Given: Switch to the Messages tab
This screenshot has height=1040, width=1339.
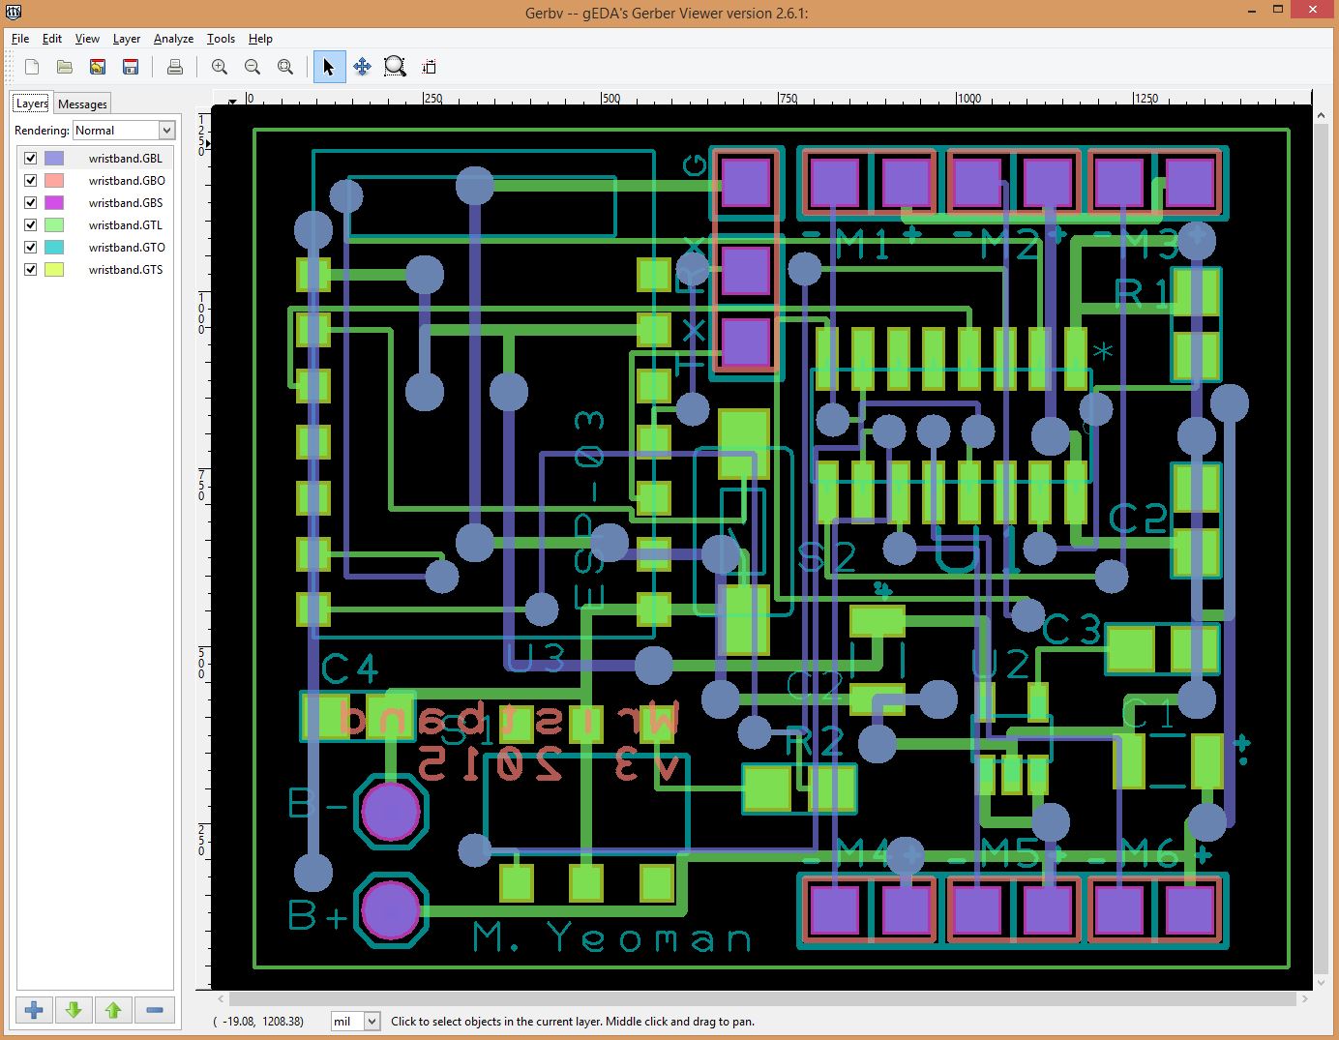Looking at the screenshot, I should click(82, 104).
